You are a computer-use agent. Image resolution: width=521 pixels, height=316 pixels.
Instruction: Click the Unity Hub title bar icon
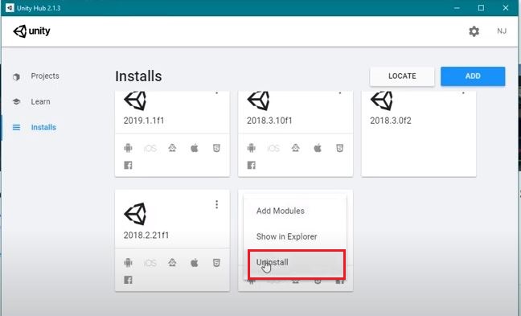coord(10,8)
